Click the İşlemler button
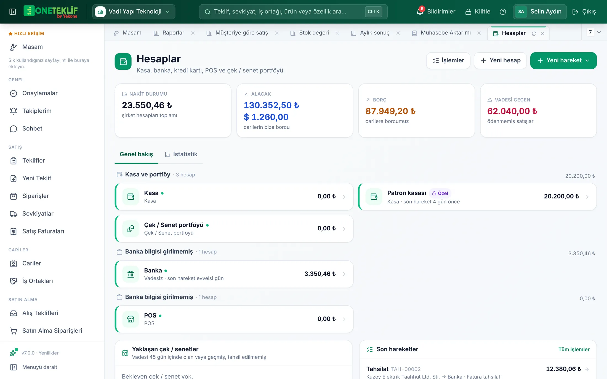The height and width of the screenshot is (379, 607). pyautogui.click(x=448, y=61)
